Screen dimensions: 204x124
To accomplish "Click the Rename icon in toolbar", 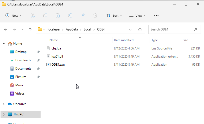I will pos(70,16).
